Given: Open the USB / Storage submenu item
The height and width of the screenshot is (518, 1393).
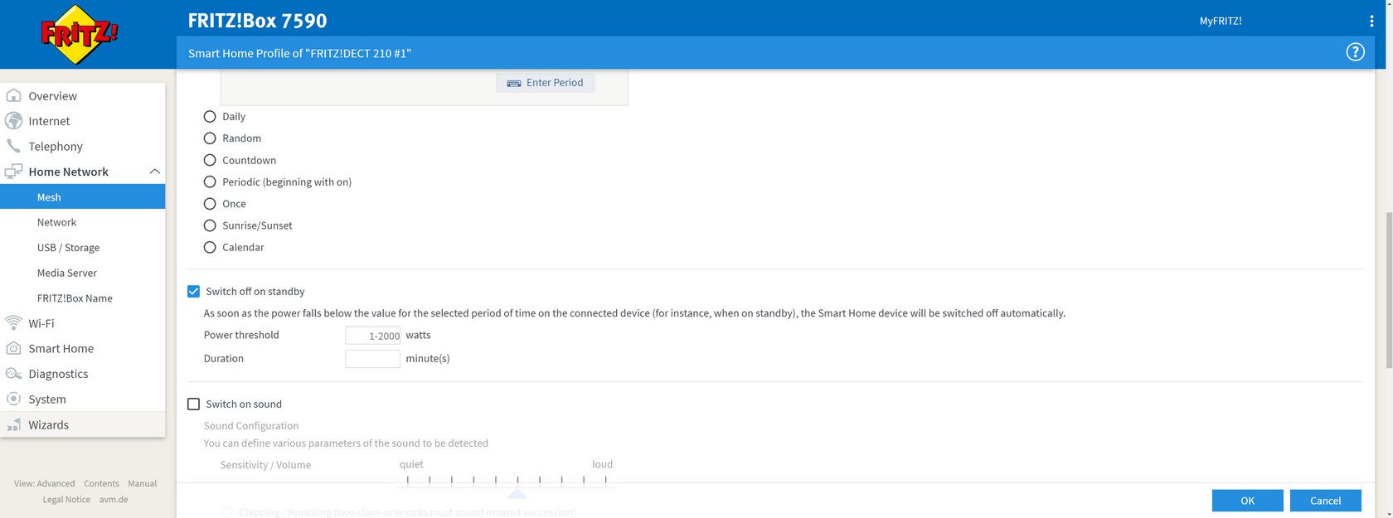Looking at the screenshot, I should pos(68,248).
